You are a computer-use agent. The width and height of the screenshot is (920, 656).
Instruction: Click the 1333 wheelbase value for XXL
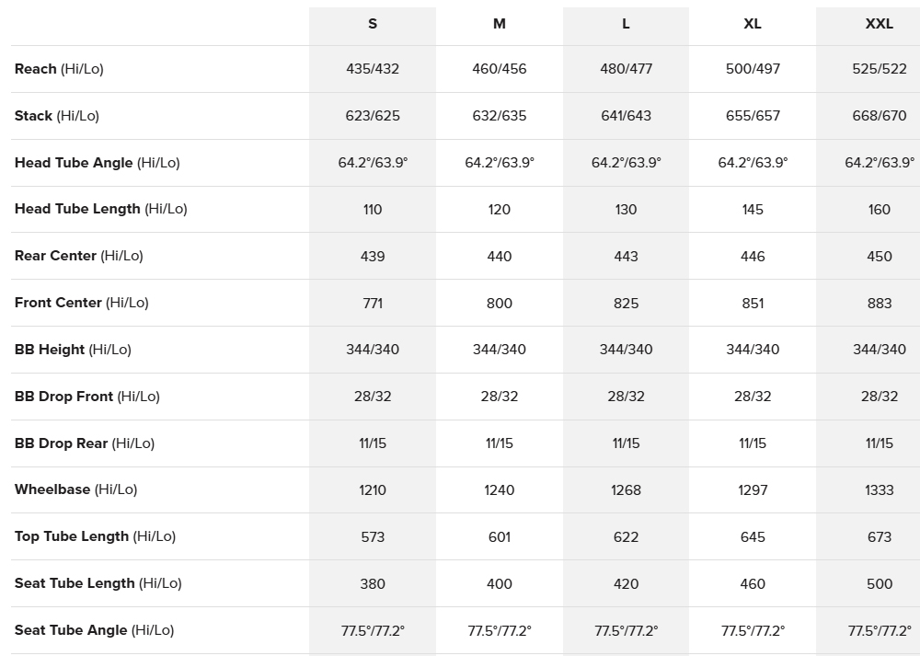click(879, 489)
